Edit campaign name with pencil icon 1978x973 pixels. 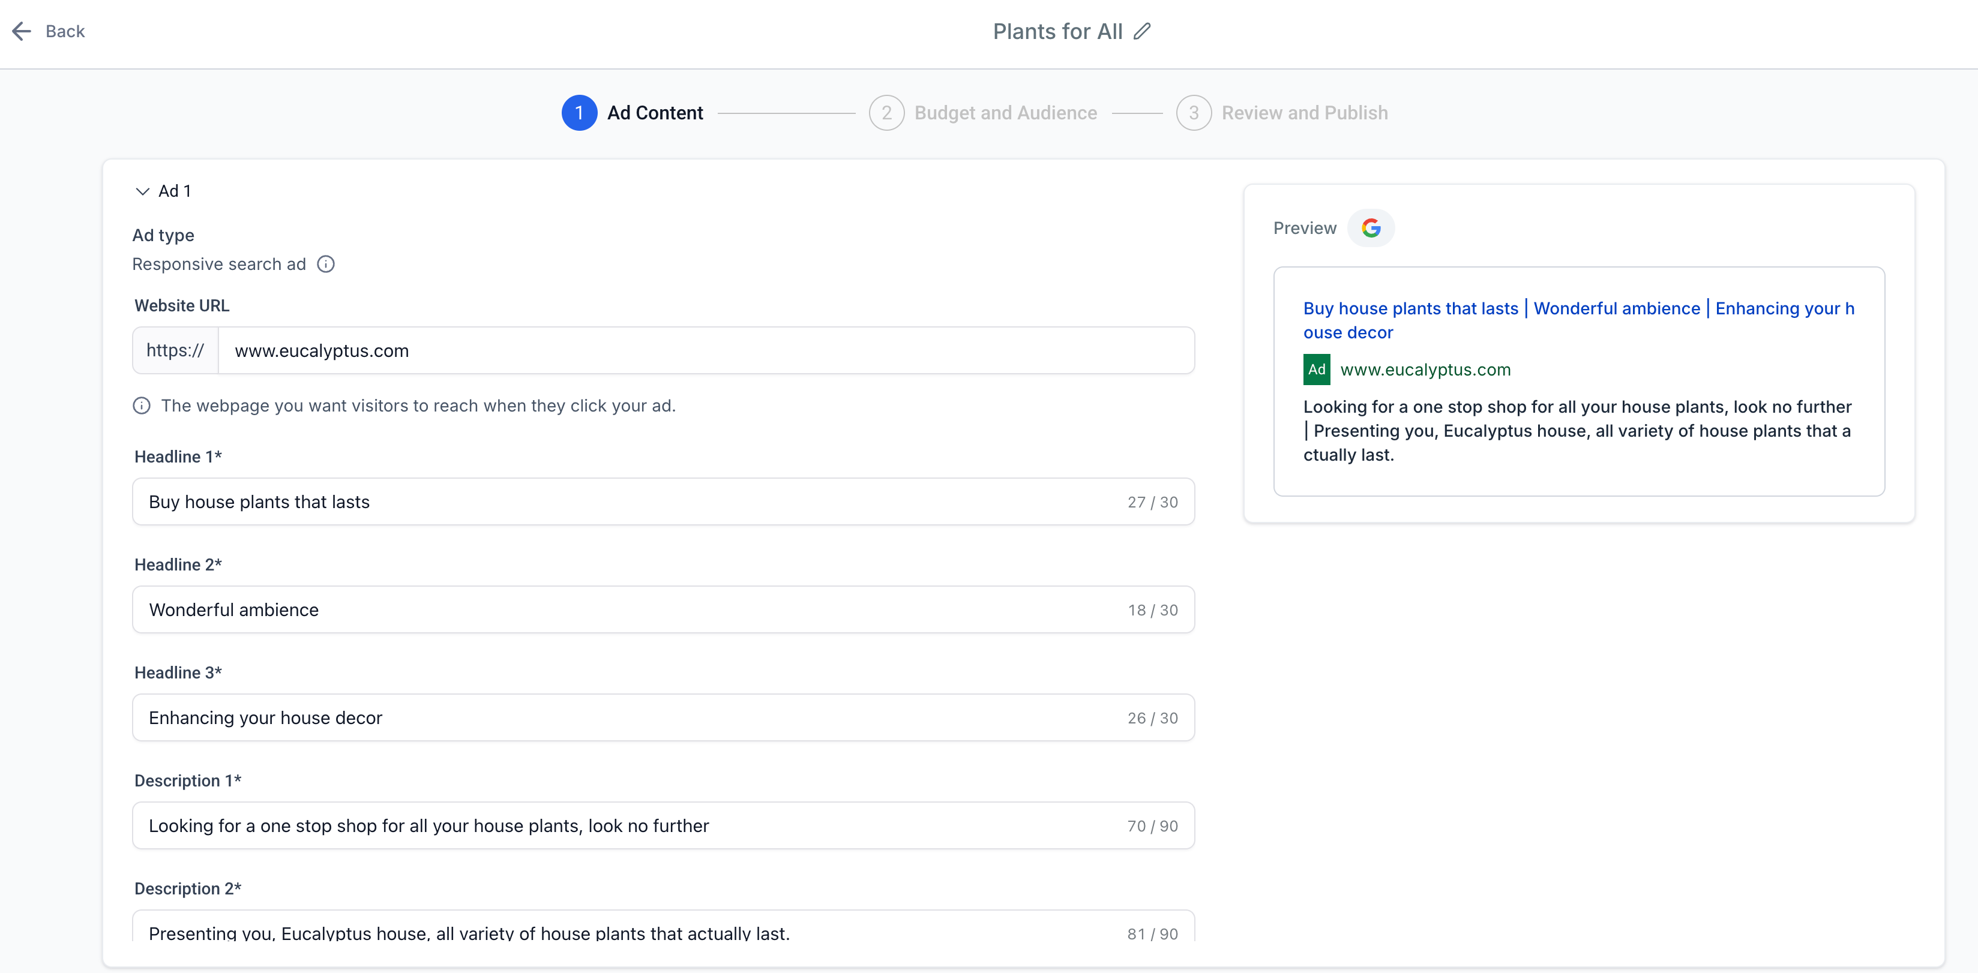click(x=1143, y=31)
